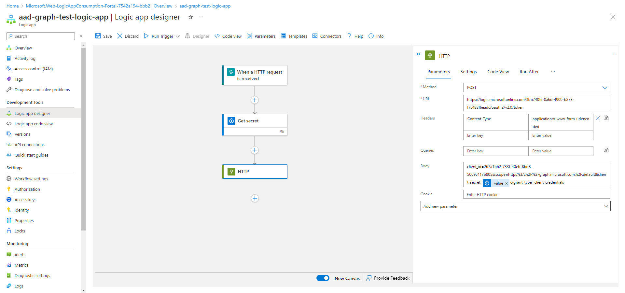Close the Logic app designer blade
Image resolution: width=625 pixels, height=293 pixels.
tap(613, 17)
